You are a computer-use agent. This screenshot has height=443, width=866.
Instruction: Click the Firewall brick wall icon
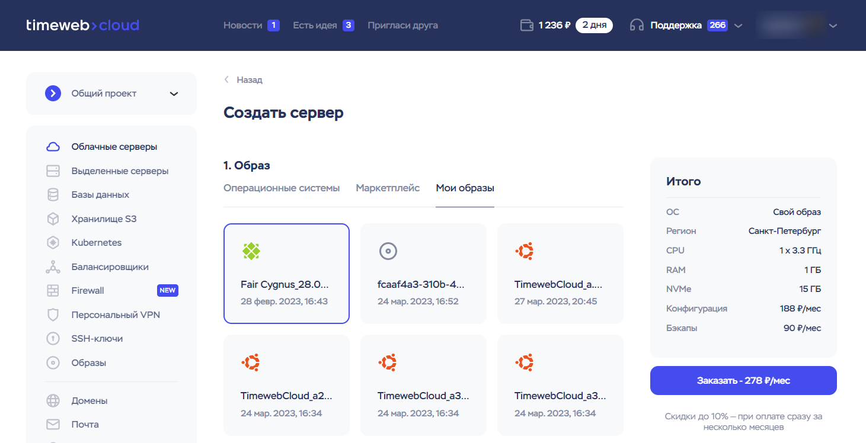click(53, 291)
